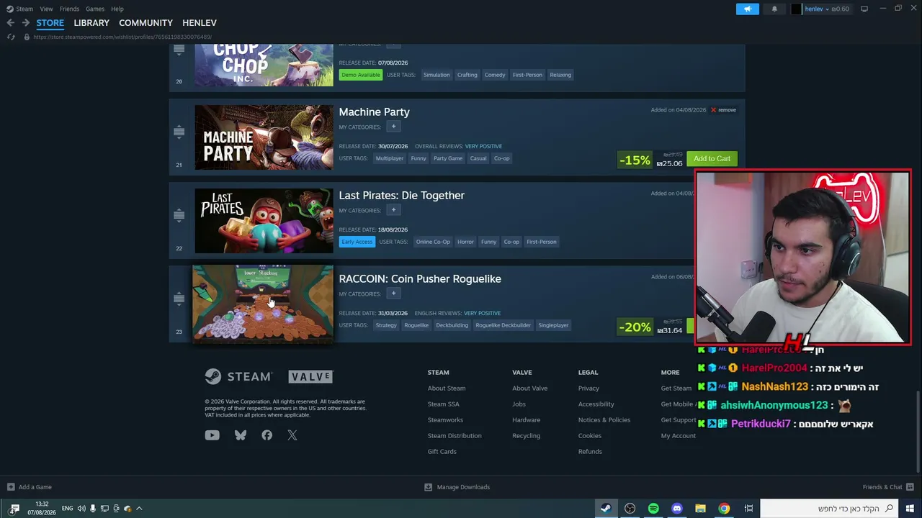Viewport: 922px width, 518px height.
Task: Click the Machine Party thumbnail
Action: click(x=264, y=137)
